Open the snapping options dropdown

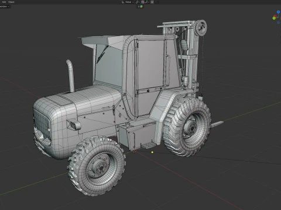(147, 2)
